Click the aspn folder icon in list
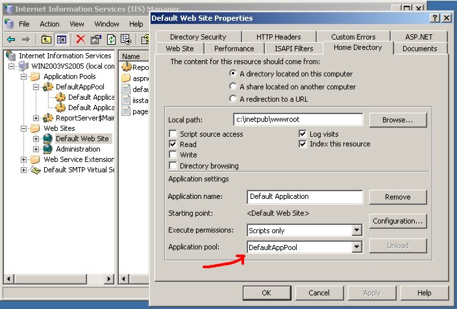This screenshot has width=457, height=309. click(x=126, y=78)
